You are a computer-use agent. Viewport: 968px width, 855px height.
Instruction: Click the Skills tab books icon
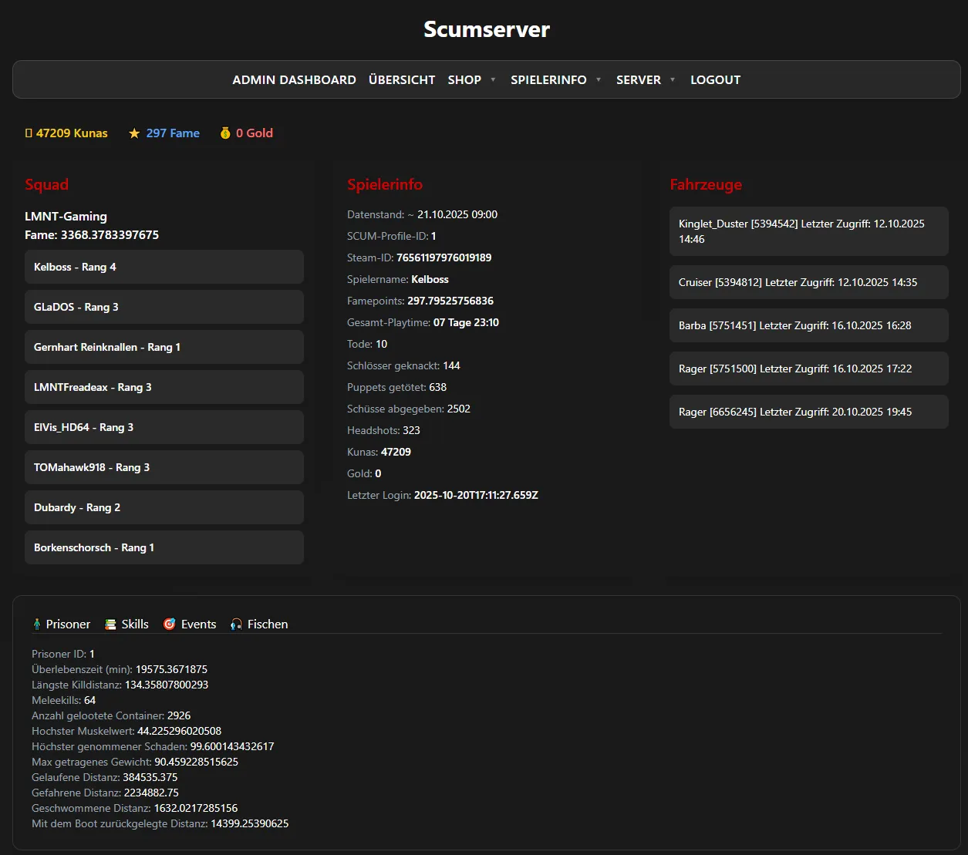point(111,624)
